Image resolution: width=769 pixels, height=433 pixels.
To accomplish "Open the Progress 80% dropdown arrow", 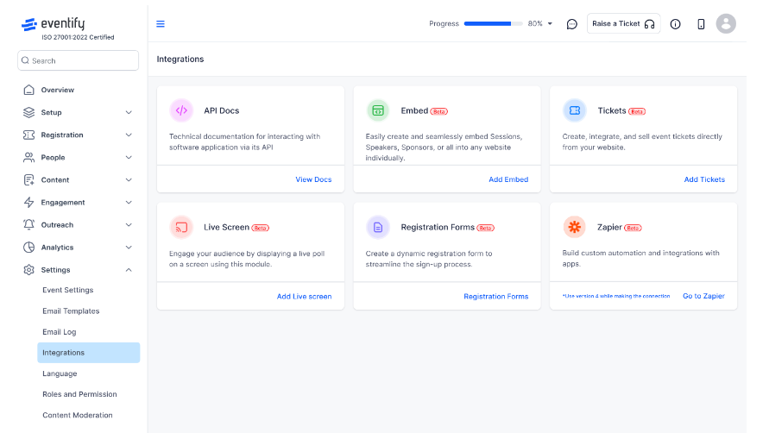I will coord(550,23).
